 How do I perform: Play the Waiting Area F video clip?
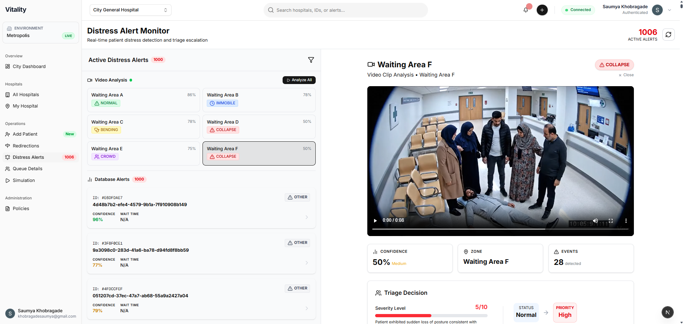375,221
